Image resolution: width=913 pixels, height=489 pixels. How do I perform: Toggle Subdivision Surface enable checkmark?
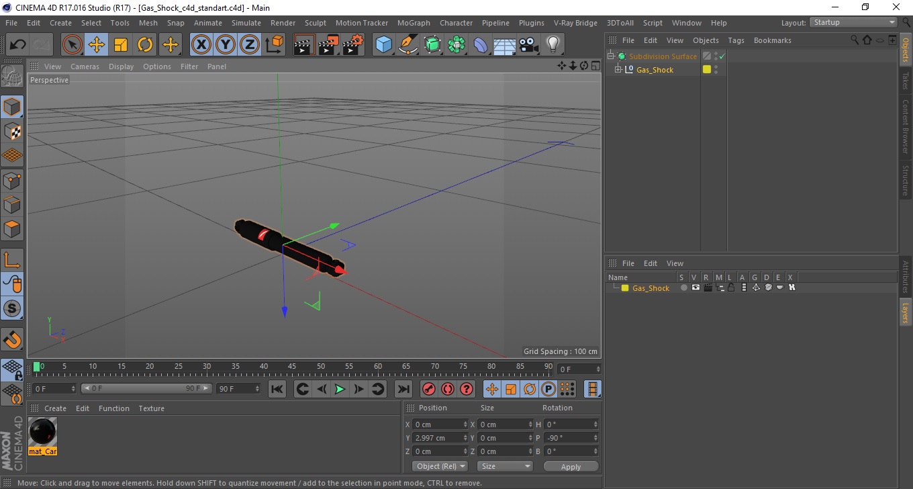722,56
